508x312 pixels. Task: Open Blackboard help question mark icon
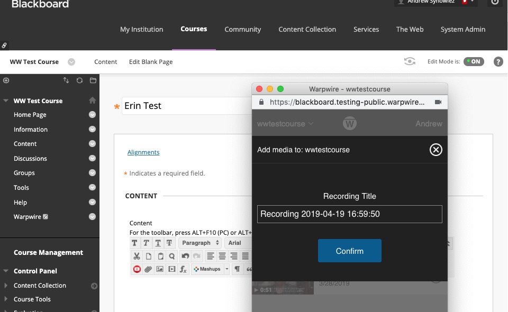coord(498,61)
